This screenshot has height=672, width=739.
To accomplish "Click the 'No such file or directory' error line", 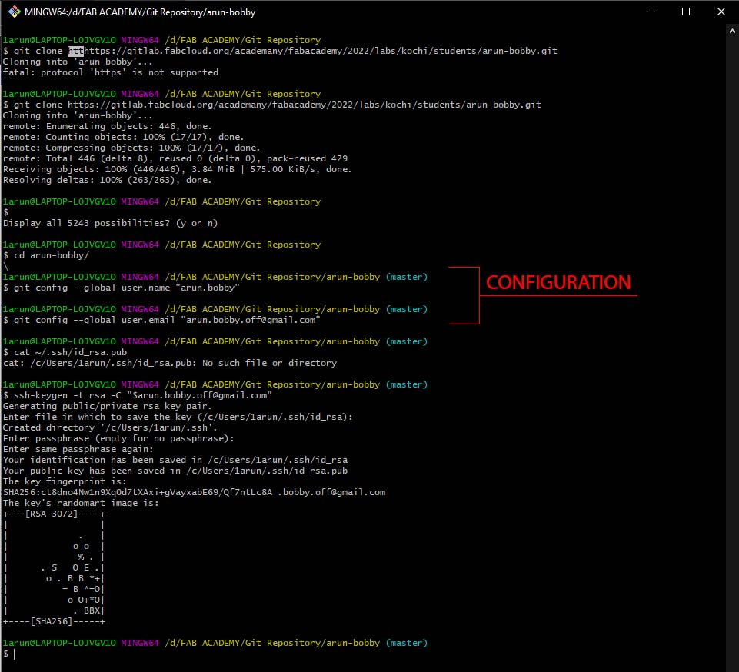I will [170, 364].
